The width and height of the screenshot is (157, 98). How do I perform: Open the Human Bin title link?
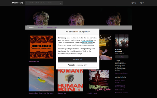click(62, 93)
